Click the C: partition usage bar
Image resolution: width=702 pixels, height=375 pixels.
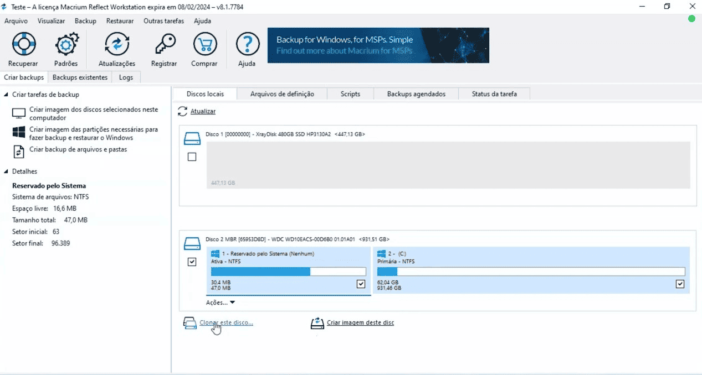[x=531, y=272]
